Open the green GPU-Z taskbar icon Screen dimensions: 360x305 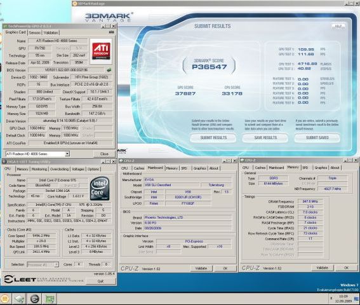coord(50,299)
